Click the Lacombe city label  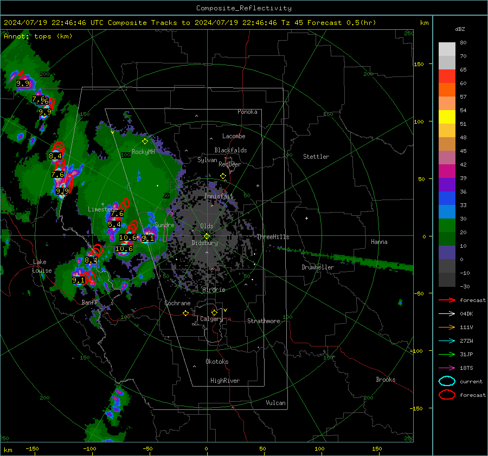(234, 136)
